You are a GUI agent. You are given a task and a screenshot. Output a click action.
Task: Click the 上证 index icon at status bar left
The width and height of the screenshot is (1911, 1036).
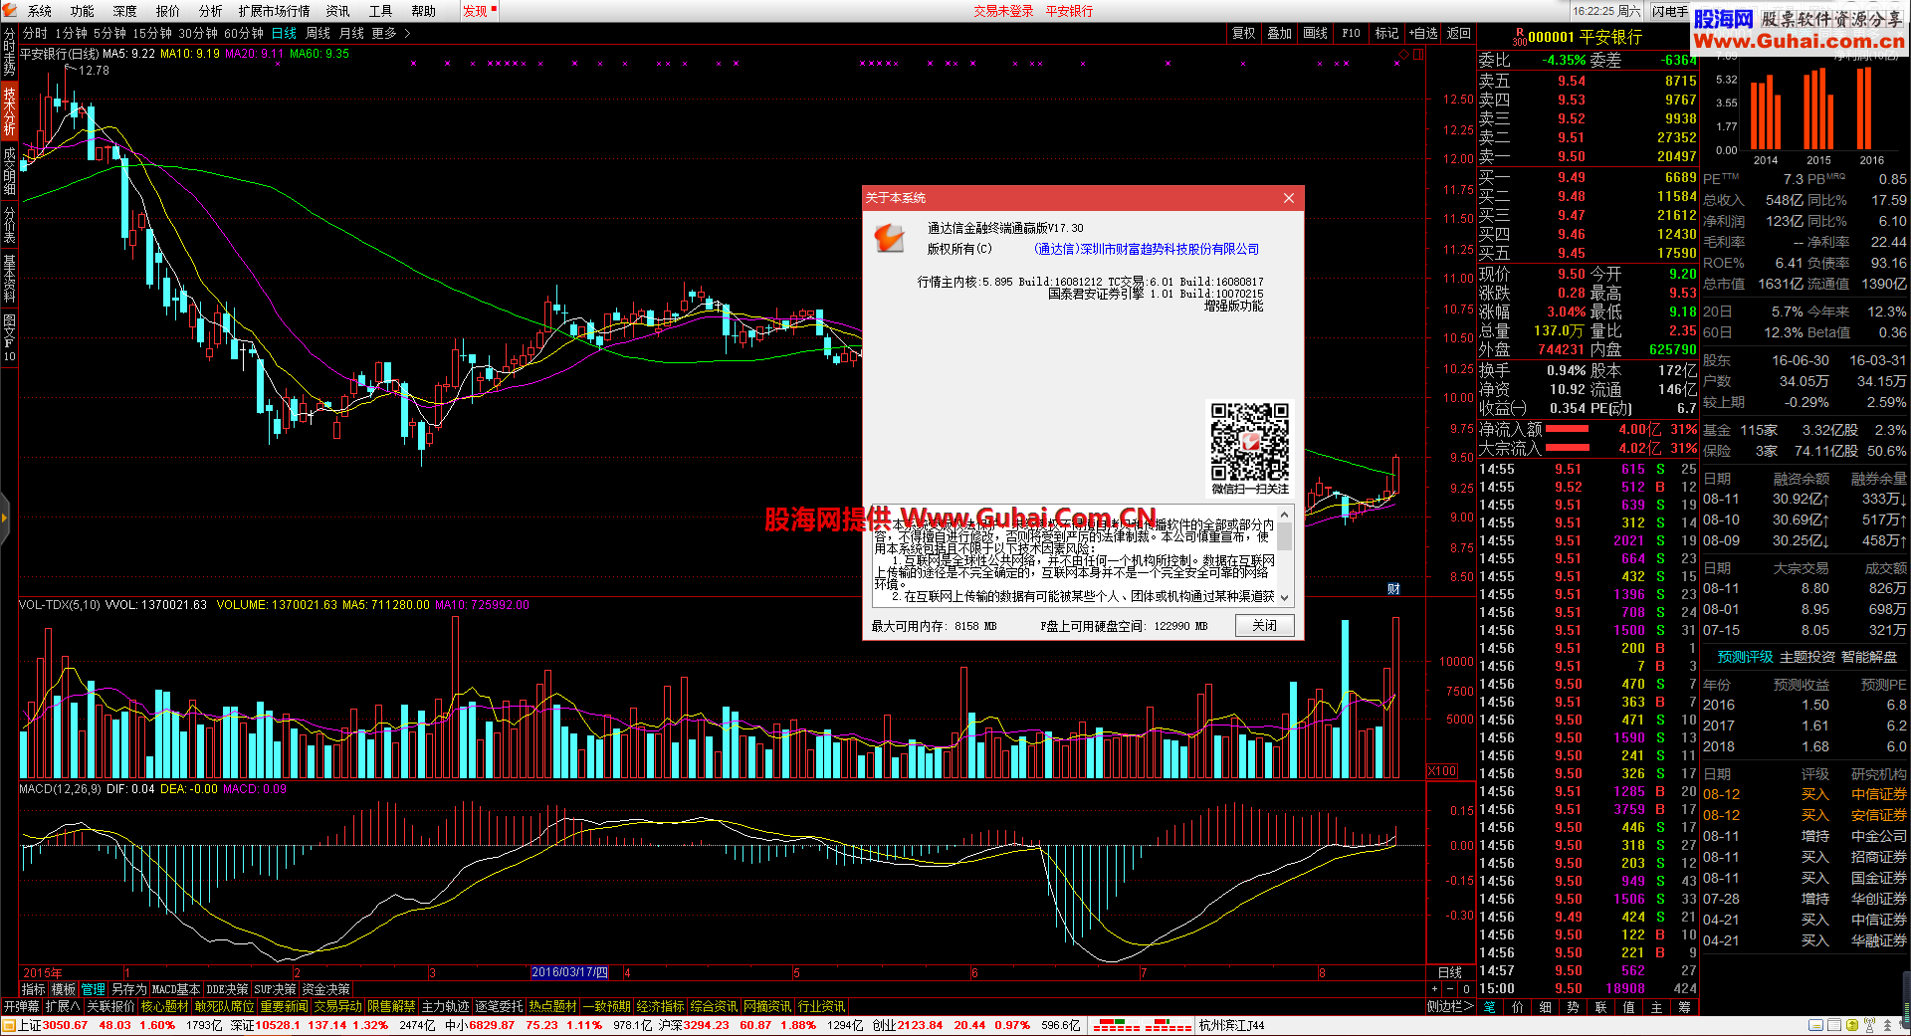pos(9,1025)
